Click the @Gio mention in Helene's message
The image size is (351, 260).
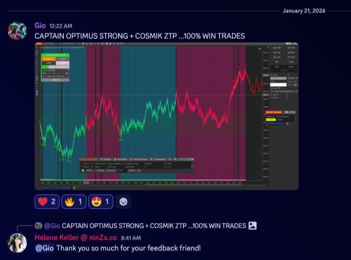click(45, 248)
